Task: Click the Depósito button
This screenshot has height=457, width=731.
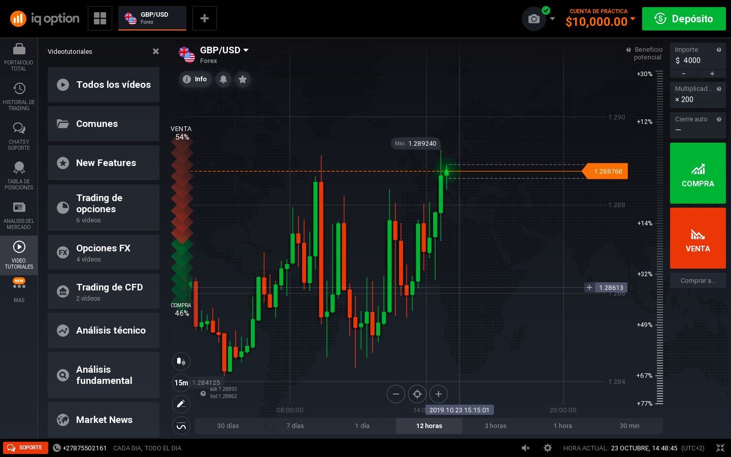Action: coord(684,19)
